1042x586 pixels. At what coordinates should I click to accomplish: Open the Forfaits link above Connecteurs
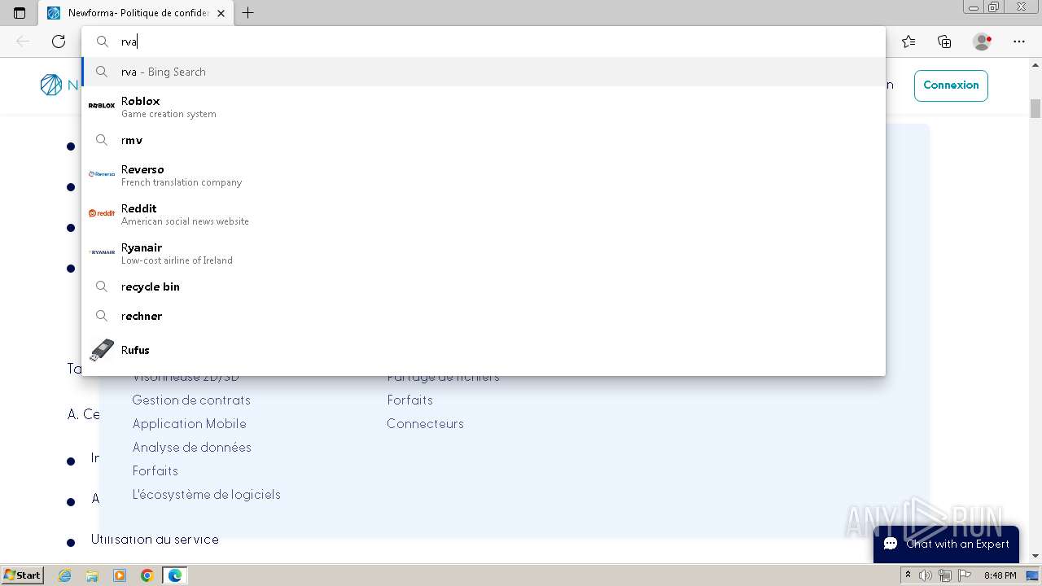point(409,400)
